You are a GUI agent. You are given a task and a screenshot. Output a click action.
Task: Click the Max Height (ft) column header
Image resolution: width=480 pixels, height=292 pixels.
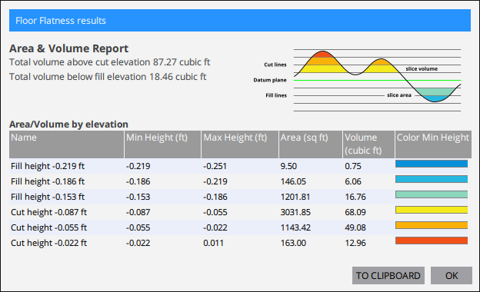(x=240, y=144)
